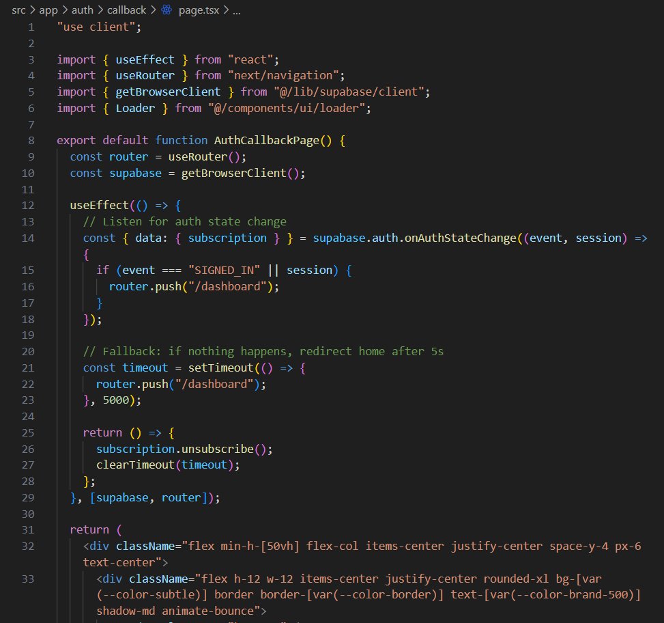Screen dimensions: 664x623
Task: Click the "react" import string
Action: coord(250,59)
